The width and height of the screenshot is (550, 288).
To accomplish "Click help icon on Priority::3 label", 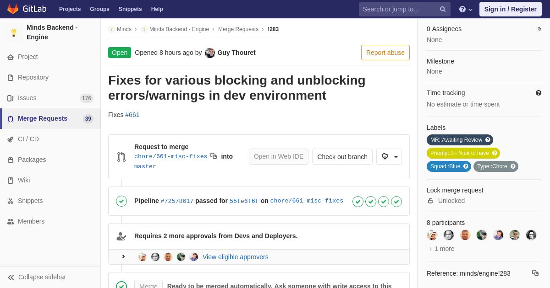I will (495, 153).
